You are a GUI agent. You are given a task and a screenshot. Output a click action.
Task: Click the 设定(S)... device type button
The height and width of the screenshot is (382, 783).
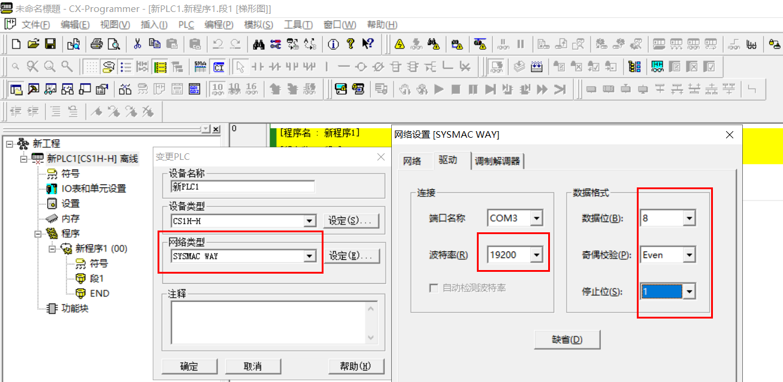pos(352,221)
